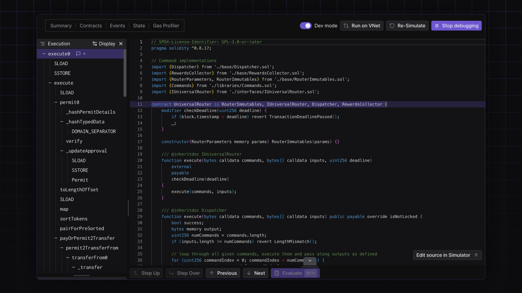This screenshot has height=293, width=522.
Task: Collapse the permit0 trace node
Action: [x=56, y=102]
